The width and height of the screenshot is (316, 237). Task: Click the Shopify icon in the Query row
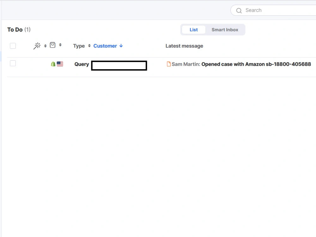pos(53,64)
